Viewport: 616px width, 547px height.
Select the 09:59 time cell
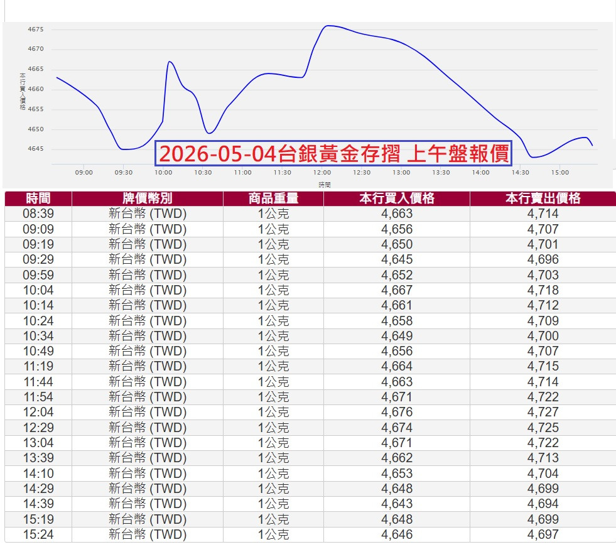(38, 275)
